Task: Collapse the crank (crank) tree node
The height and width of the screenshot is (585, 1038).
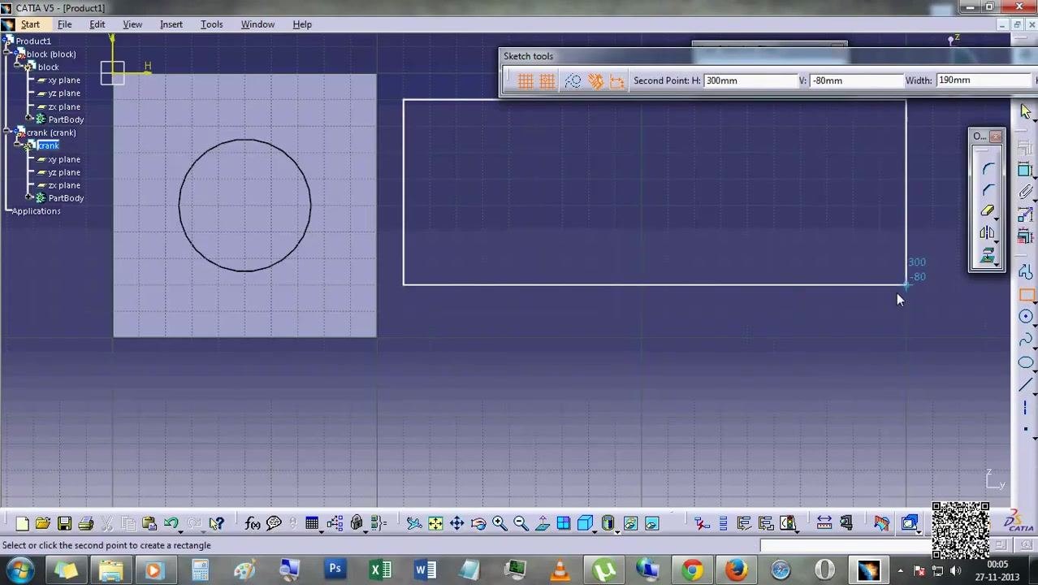Action: tap(6, 132)
